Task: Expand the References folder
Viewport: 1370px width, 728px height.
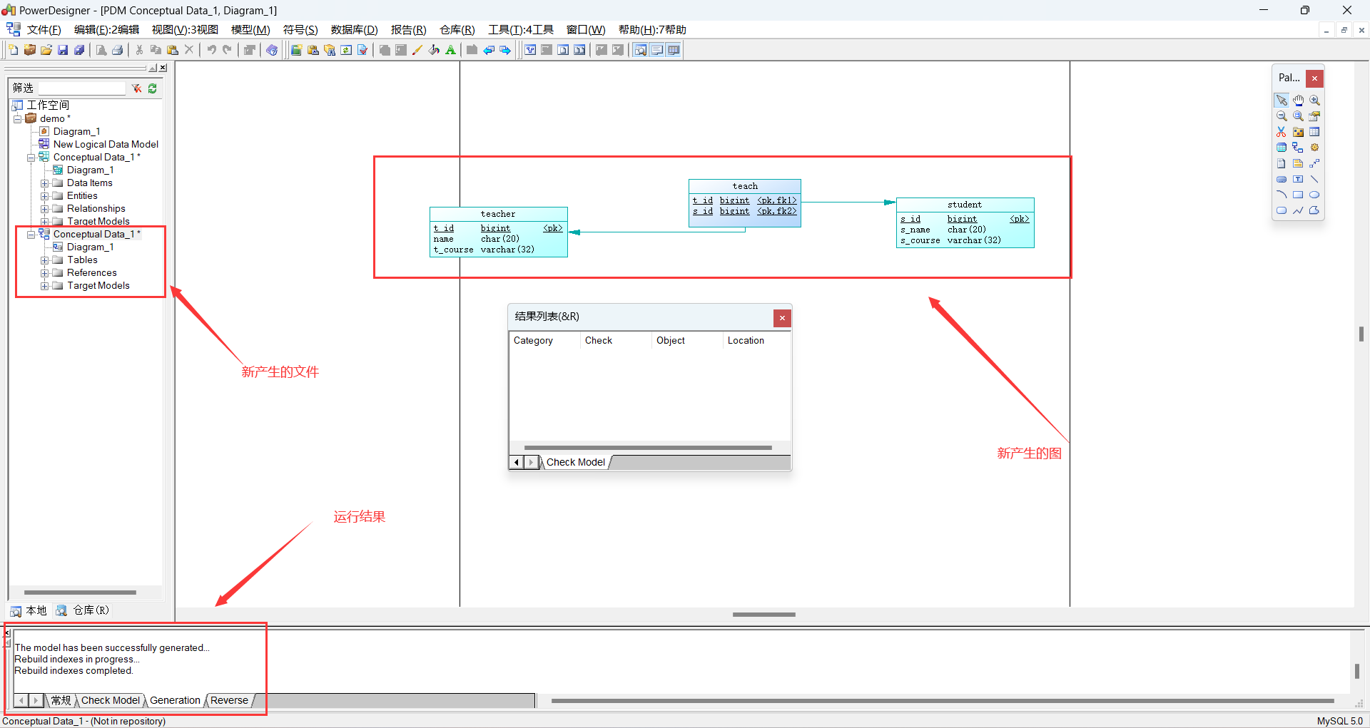Action: click(44, 273)
